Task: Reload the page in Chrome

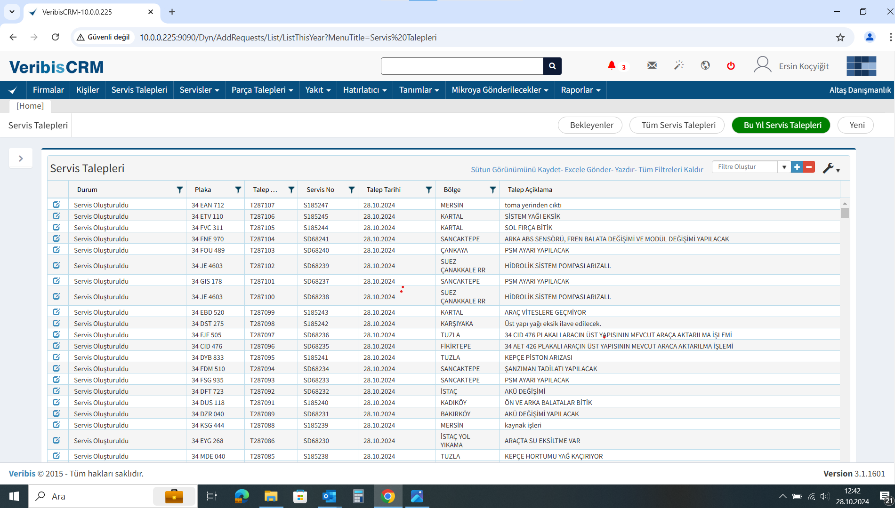Action: (x=55, y=37)
